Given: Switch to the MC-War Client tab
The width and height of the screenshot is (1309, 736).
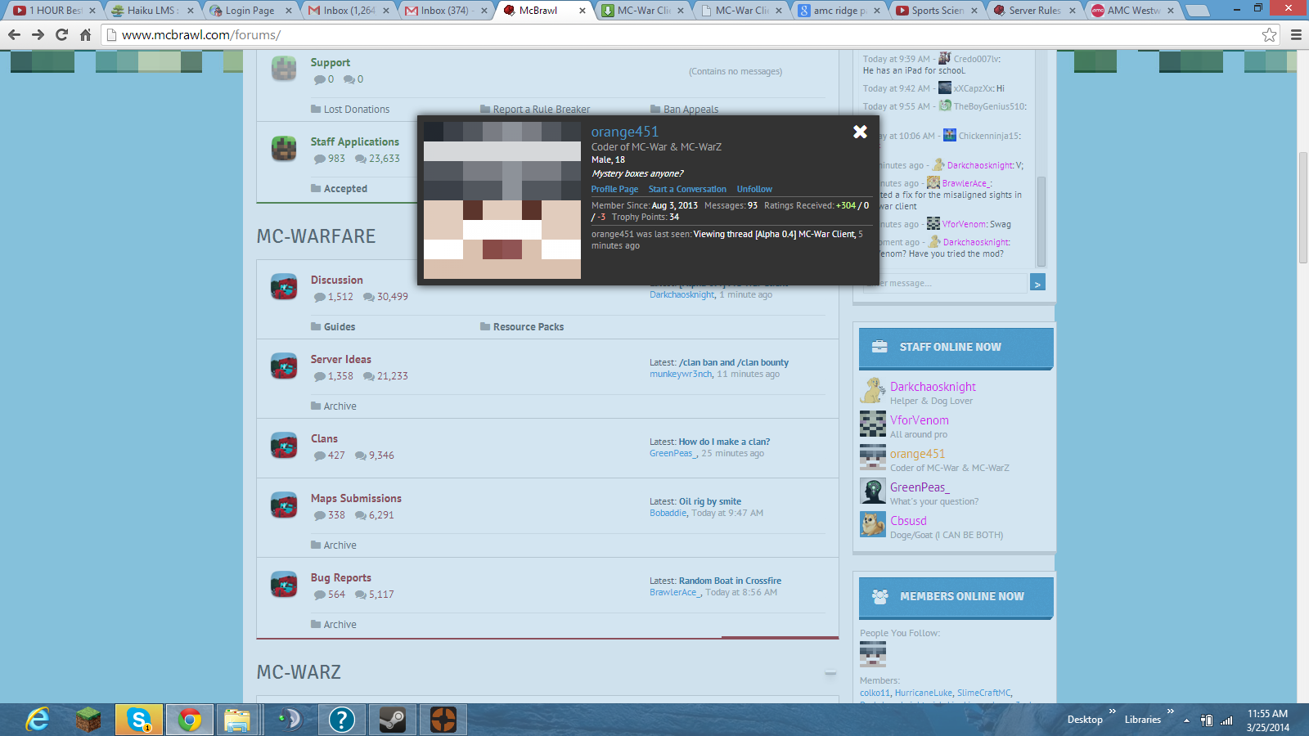Looking at the screenshot, I should click(x=642, y=11).
